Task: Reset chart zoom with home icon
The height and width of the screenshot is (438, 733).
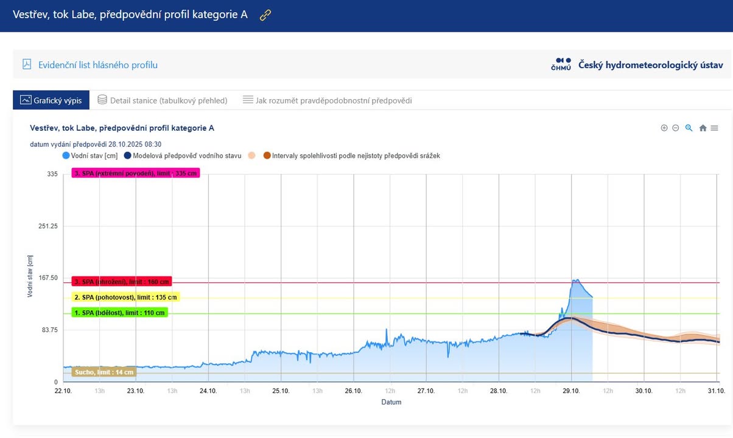Action: (x=703, y=128)
